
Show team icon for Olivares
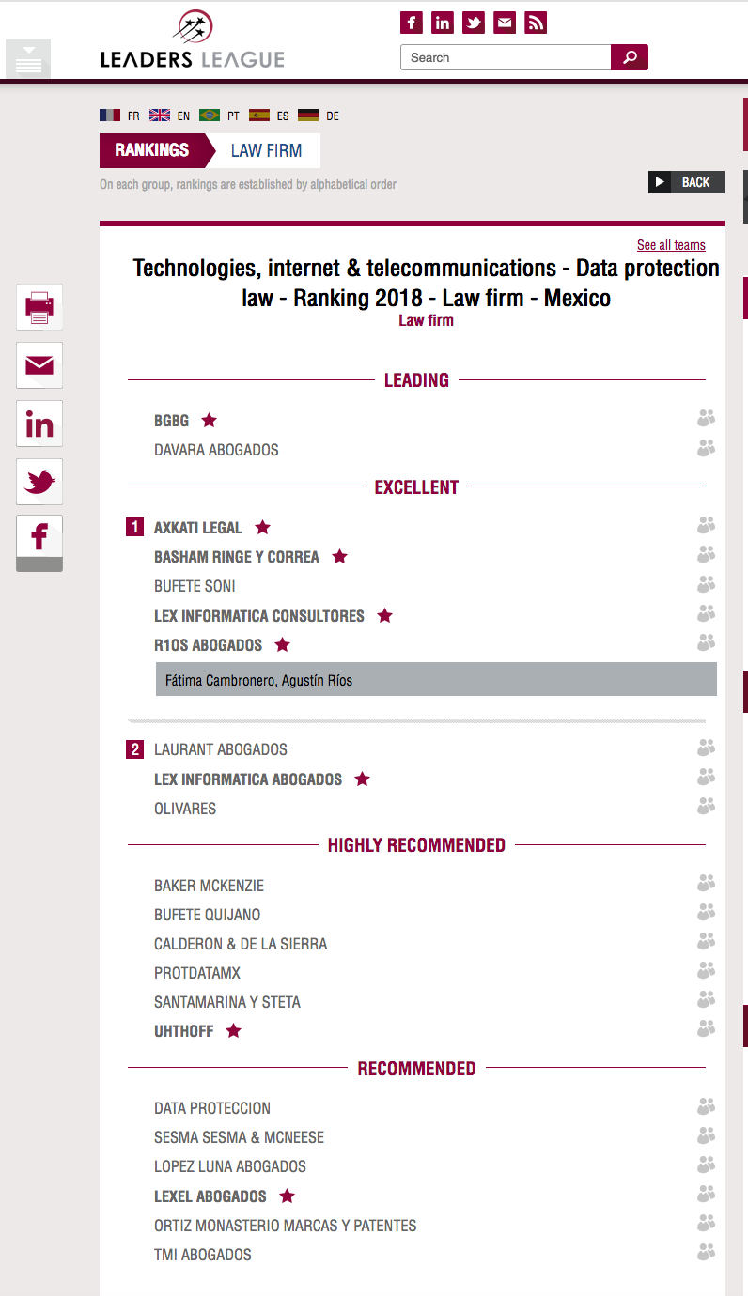[706, 807]
